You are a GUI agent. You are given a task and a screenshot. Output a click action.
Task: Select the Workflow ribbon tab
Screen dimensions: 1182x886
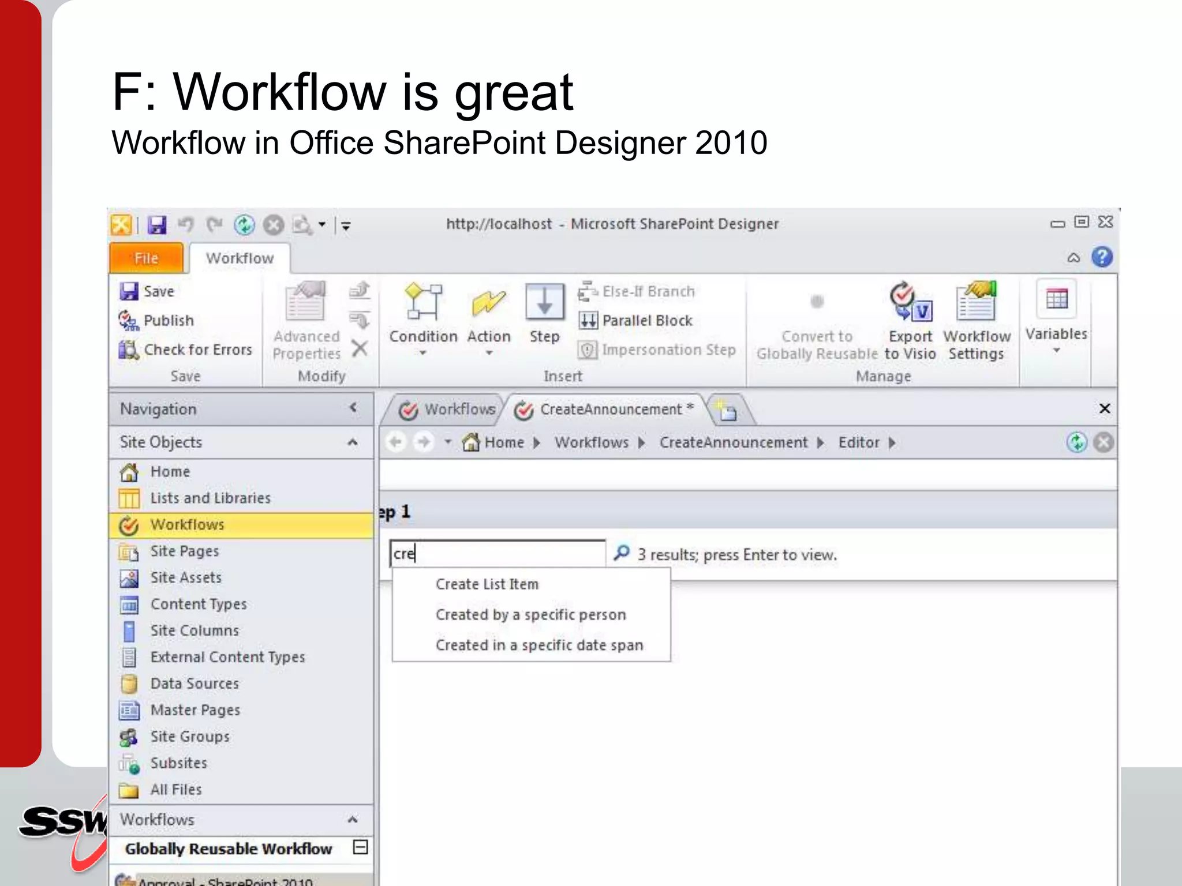(240, 258)
